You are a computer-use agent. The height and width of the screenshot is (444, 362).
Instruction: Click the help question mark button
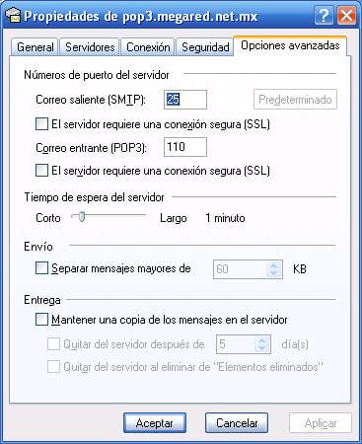(x=324, y=16)
